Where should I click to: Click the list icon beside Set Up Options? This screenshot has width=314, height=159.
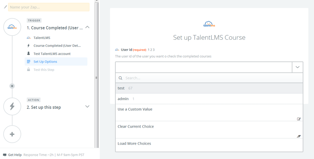28,61
